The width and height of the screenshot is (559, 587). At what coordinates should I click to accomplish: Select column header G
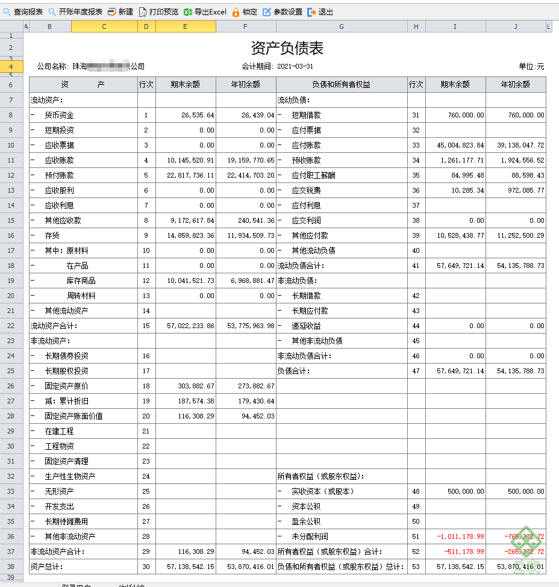click(342, 26)
